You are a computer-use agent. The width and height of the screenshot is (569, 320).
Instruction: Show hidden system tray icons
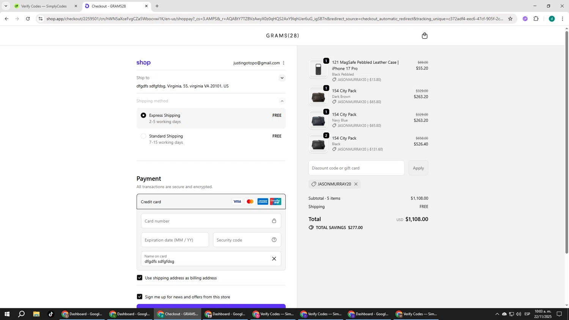click(497, 314)
